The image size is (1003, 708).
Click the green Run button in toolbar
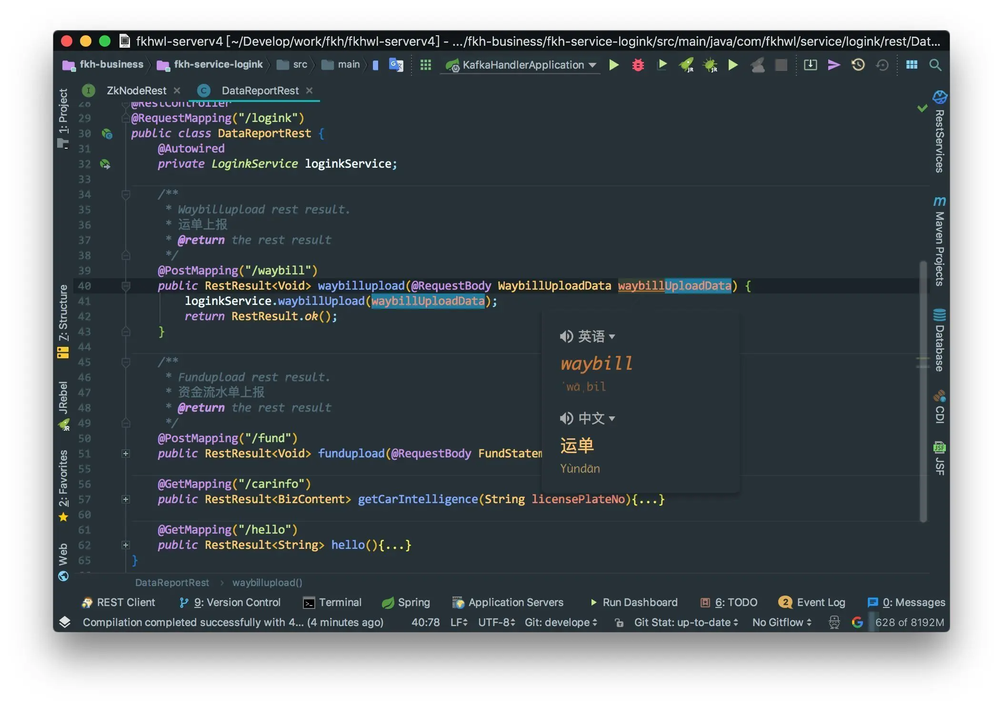tap(614, 65)
